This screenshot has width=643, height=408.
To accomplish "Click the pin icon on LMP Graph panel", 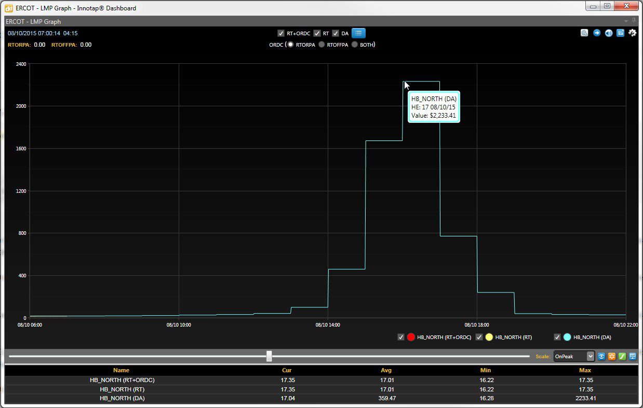I will [634, 21].
